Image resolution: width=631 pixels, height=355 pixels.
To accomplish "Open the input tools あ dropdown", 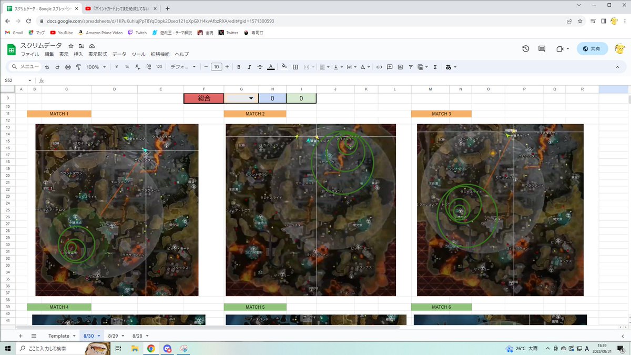I will tap(451, 67).
